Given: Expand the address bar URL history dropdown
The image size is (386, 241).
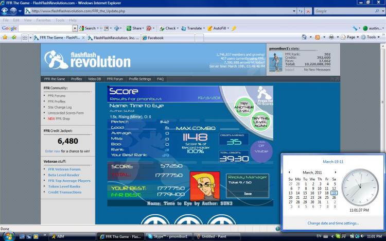Looking at the screenshot, I should point(294,11).
